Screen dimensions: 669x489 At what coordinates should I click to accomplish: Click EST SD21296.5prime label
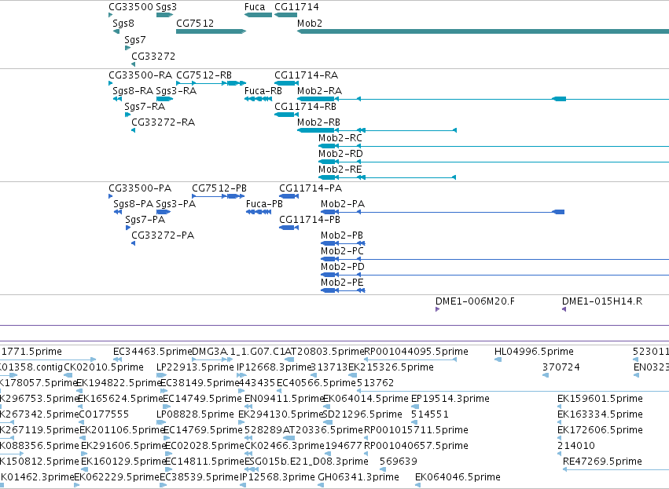[x=362, y=415]
